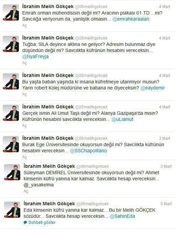Open the avatar of the @emrahkaraalan tweet
The height and width of the screenshot is (234, 186).
coord(11,12)
